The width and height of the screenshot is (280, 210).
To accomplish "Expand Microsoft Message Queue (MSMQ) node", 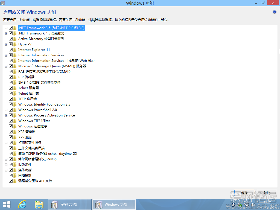I will pos(6,66).
